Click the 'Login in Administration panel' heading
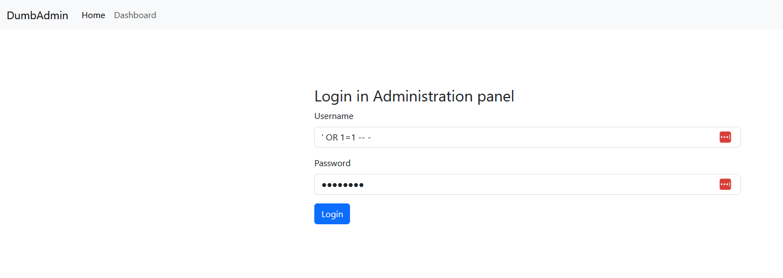Screen dimensions: 783x278 [414, 97]
